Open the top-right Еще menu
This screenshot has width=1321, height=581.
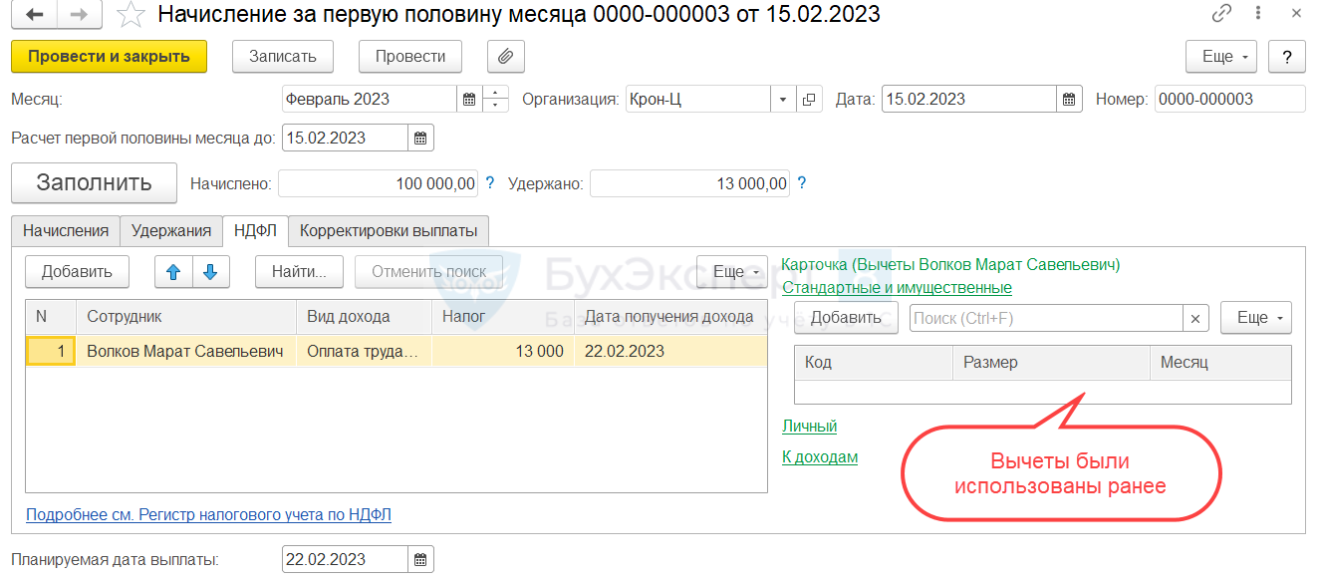coord(1220,57)
